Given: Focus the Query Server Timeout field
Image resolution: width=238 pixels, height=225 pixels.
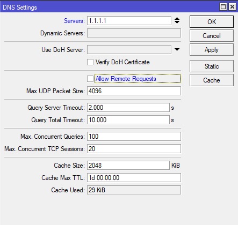Looking at the screenshot, I should (128, 108).
